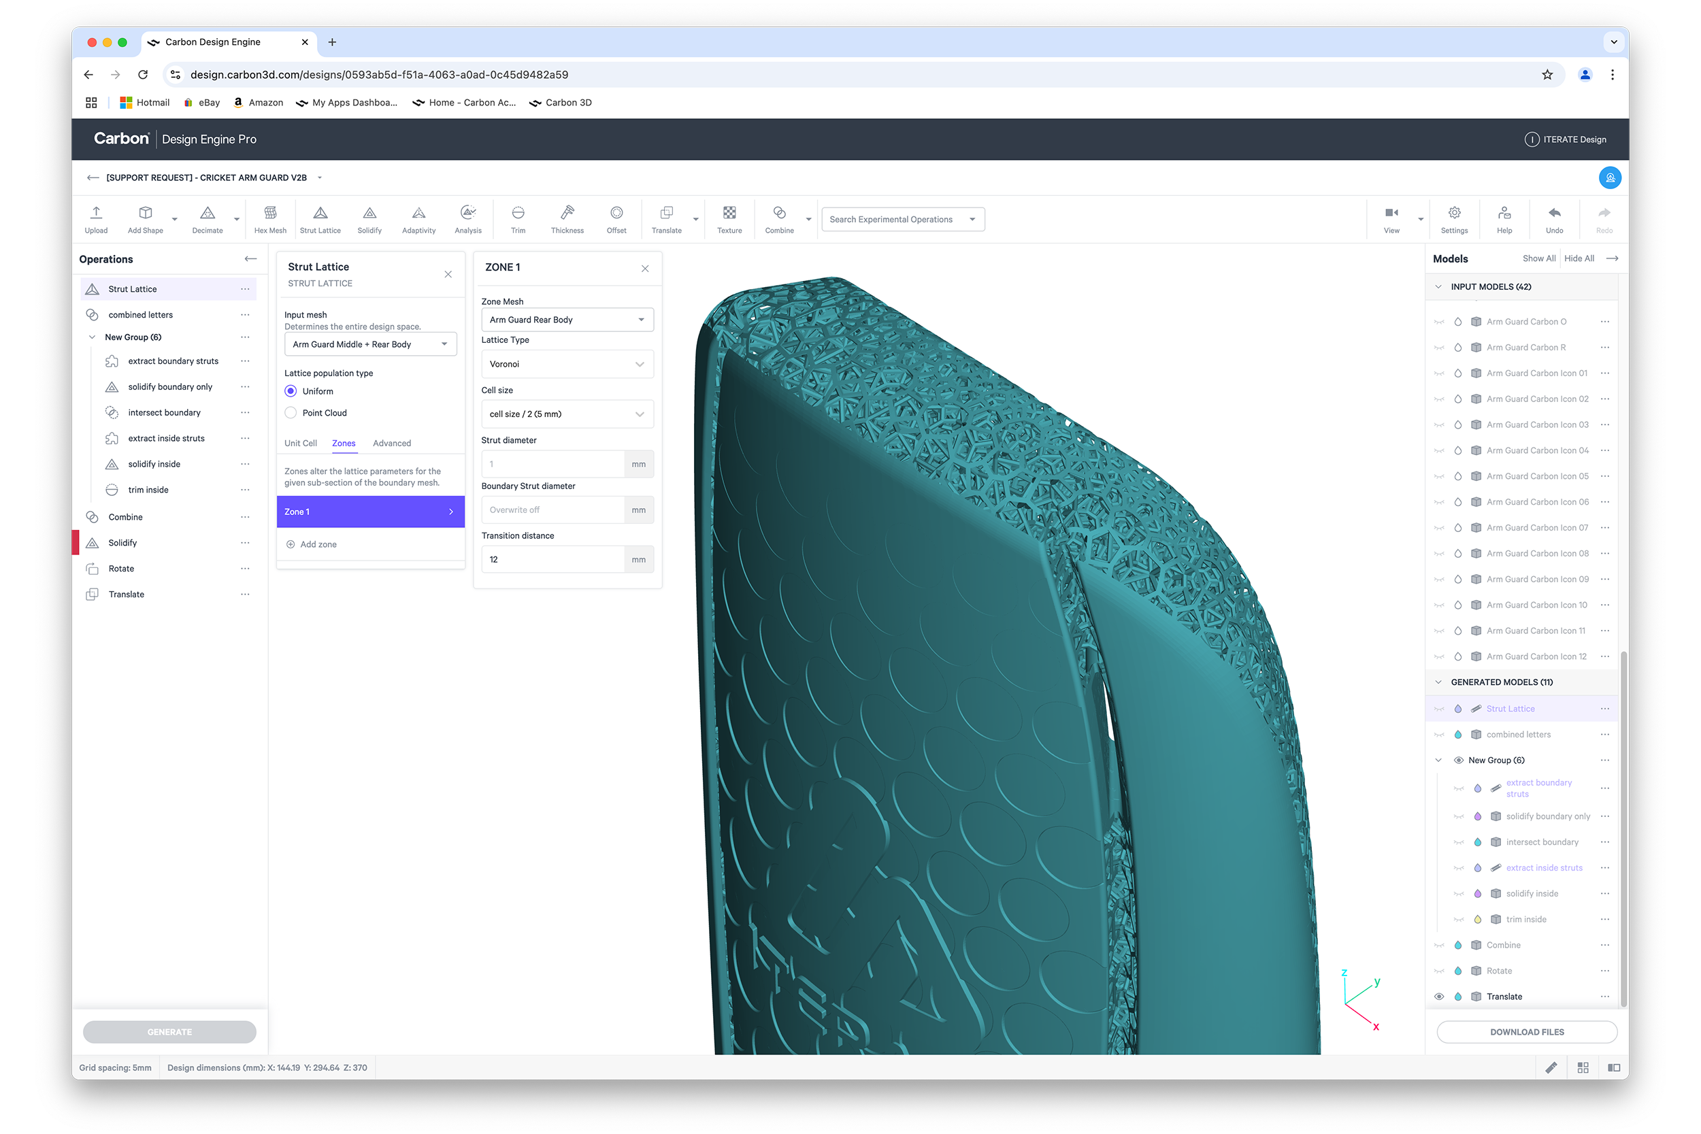Collapse the GENERATED MODELS section
Viewport: 1701px width, 1134px height.
pos(1438,682)
